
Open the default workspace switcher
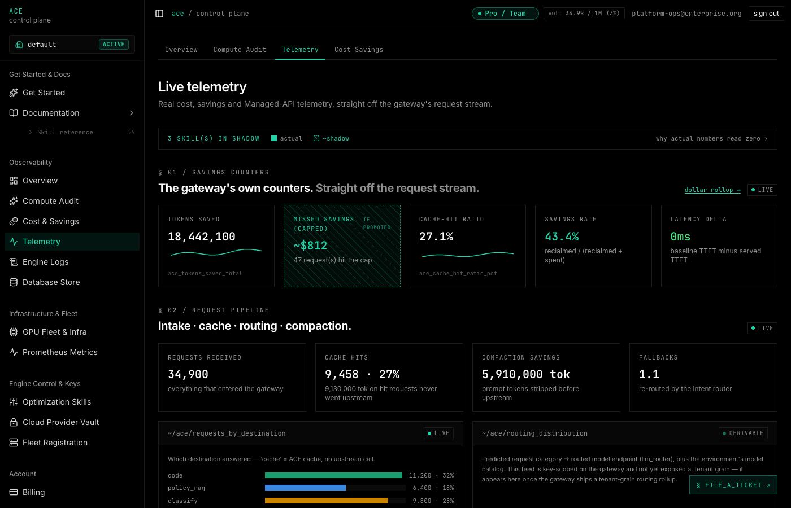pos(72,45)
